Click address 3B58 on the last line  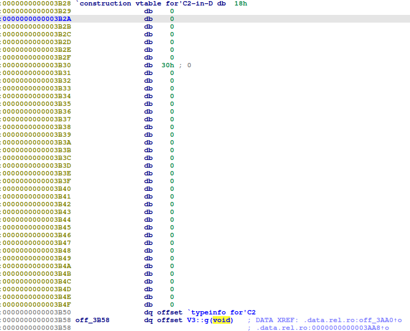point(36,328)
